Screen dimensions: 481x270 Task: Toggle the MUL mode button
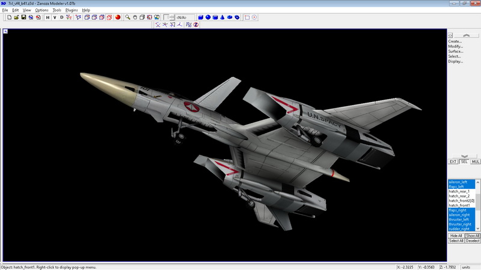coord(475,161)
